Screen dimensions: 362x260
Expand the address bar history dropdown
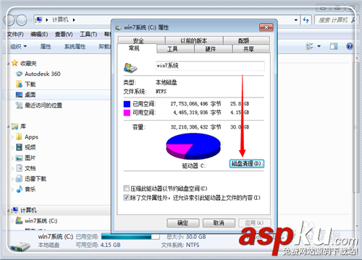coord(296,20)
